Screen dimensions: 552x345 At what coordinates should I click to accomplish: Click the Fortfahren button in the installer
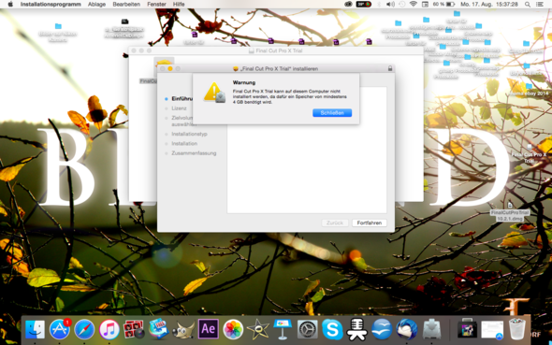tap(370, 223)
